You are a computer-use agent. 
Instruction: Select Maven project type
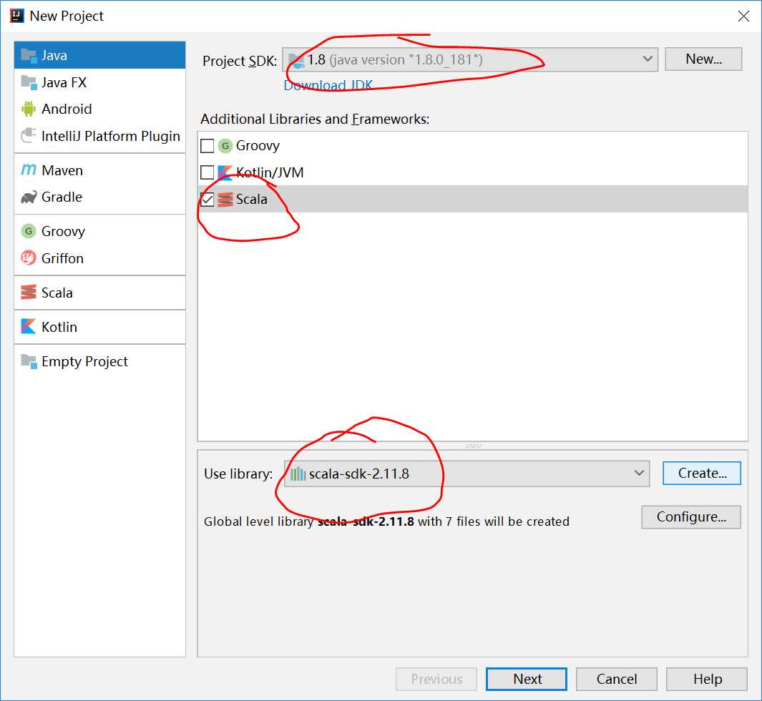[x=99, y=170]
